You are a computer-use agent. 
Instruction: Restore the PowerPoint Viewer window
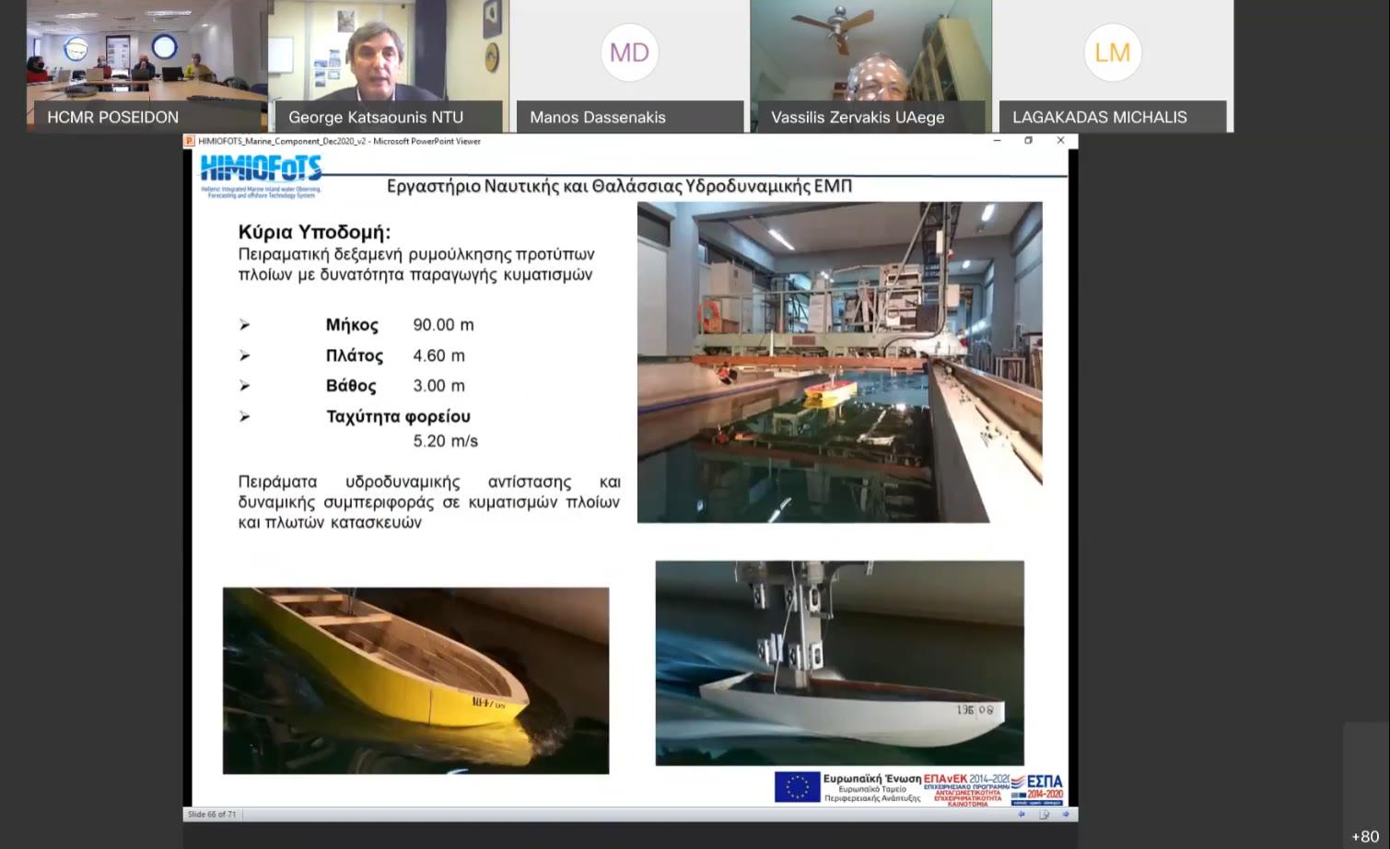pyautogui.click(x=1028, y=141)
